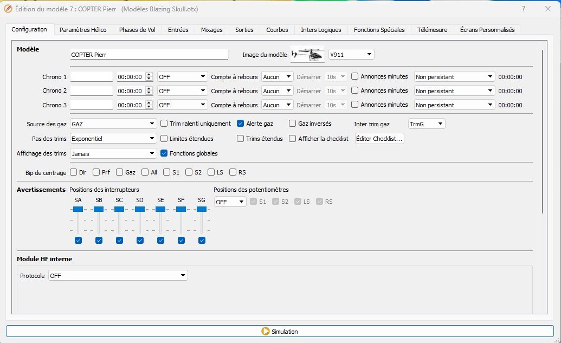Click the Simulation button
This screenshot has height=343, width=561.
click(x=280, y=331)
